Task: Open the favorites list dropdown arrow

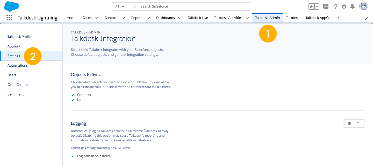Action: 317,6
